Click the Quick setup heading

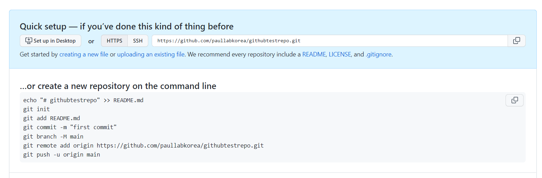(x=126, y=26)
